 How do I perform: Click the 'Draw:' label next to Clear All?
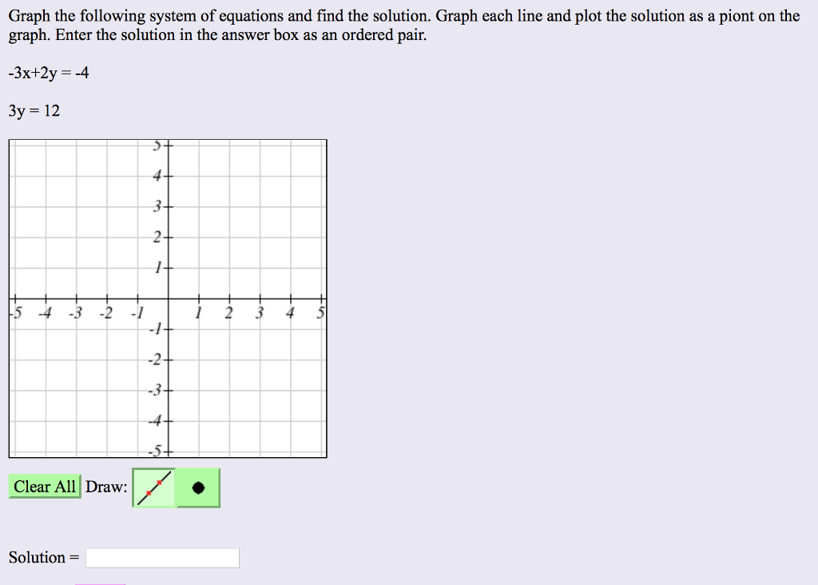[106, 486]
